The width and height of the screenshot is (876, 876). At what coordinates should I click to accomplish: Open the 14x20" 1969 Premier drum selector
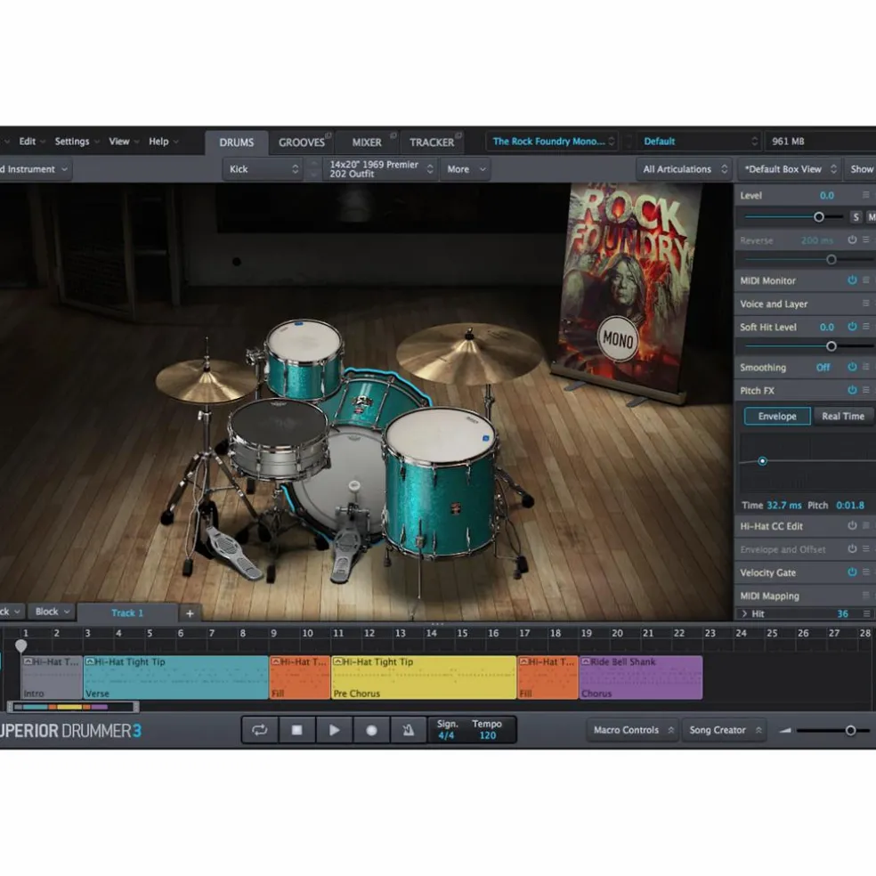[x=381, y=169]
